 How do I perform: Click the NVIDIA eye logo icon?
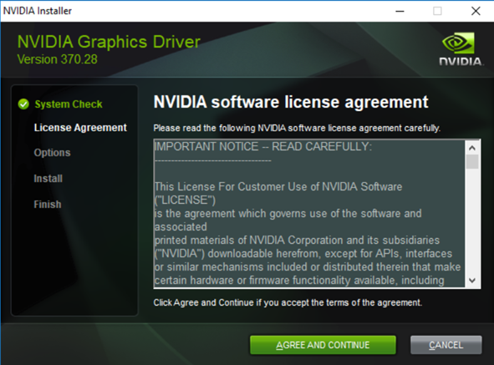pos(458,43)
